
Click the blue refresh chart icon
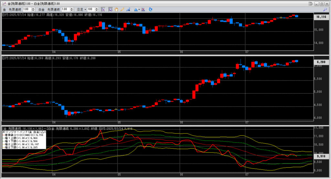coord(151,9)
